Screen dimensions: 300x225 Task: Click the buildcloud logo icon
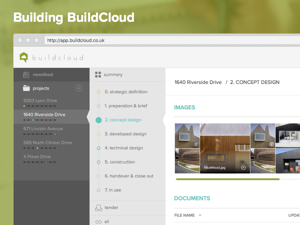point(24,57)
